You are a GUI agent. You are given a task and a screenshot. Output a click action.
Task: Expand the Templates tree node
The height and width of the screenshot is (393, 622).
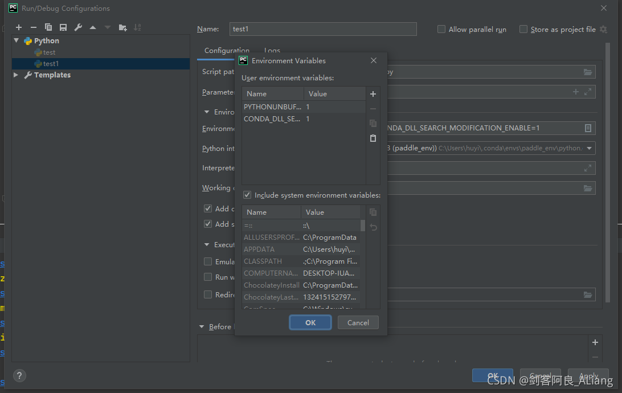[16, 75]
